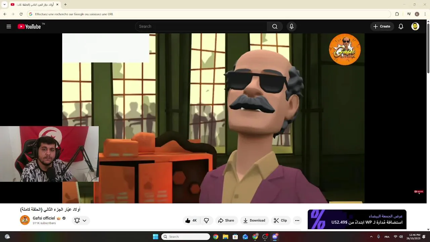430x242 pixels.
Task: Open OBS Studio from taskbar
Action: coord(265,237)
